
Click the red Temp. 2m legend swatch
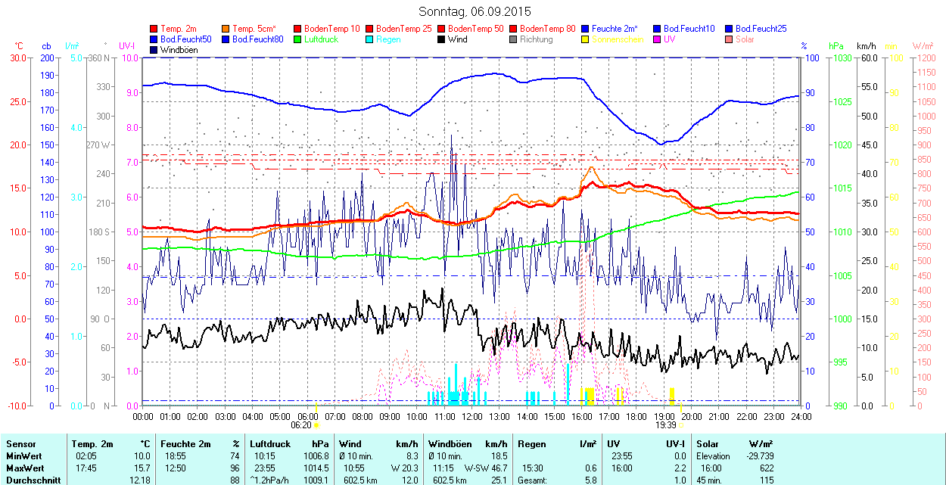pyautogui.click(x=154, y=29)
